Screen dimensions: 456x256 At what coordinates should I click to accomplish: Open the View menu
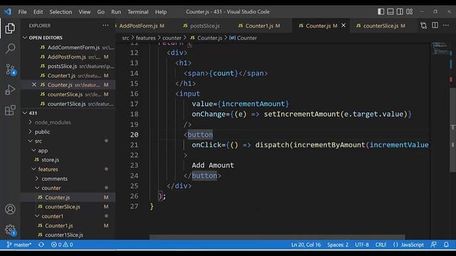[84, 12]
